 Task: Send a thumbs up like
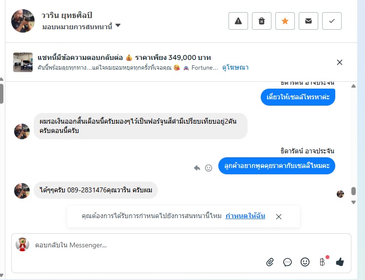click(340, 262)
